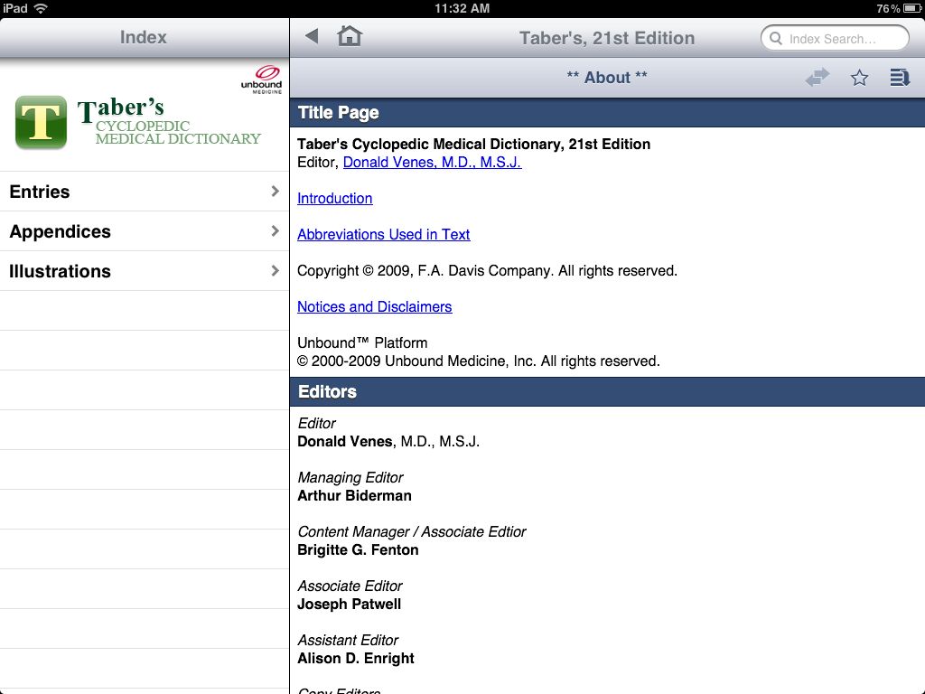
Task: Tap the 11:32 AM clock
Action: (462, 8)
